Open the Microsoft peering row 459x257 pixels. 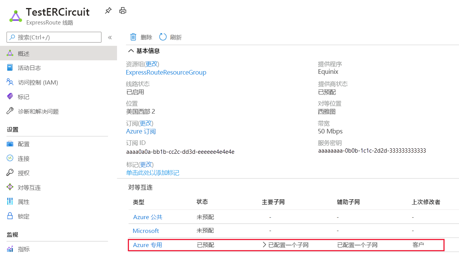pos(146,231)
